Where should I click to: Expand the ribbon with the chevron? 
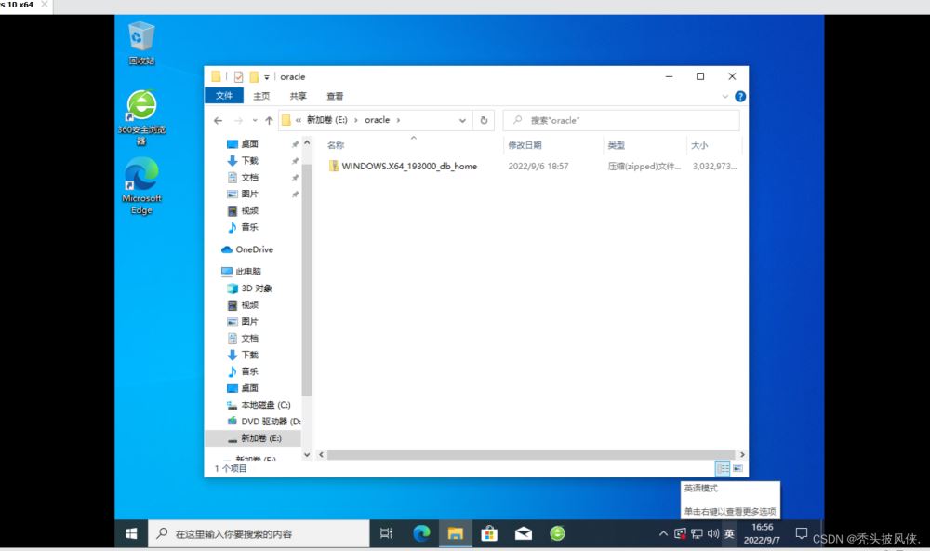click(725, 96)
